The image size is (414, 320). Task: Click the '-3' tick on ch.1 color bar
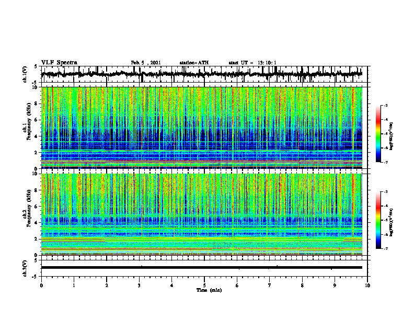click(386, 106)
